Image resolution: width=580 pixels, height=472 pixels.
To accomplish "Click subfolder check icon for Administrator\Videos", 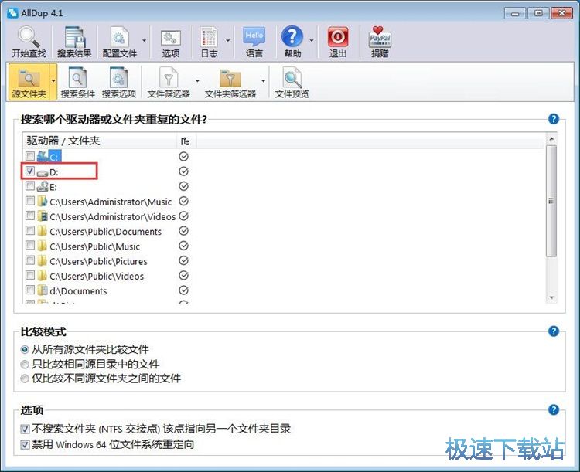I will coord(183,216).
